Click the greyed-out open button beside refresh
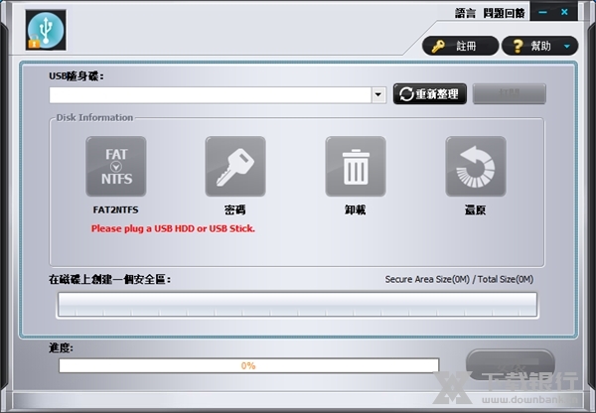The image size is (596, 413). point(510,94)
